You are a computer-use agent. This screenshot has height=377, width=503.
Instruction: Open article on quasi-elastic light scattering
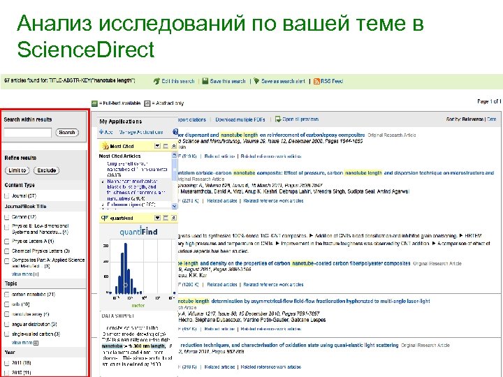pos(289,346)
